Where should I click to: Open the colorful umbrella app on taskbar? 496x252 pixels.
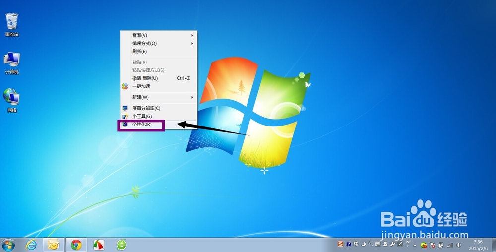pos(99,245)
